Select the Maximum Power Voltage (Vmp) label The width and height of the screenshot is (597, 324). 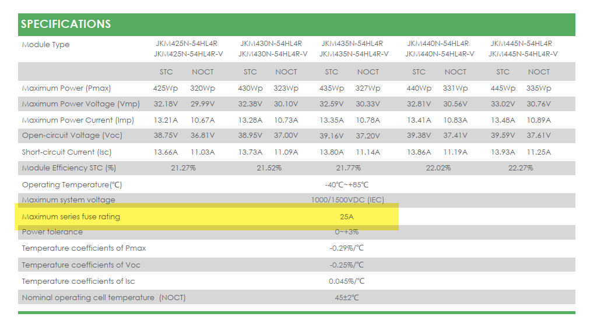[80, 104]
